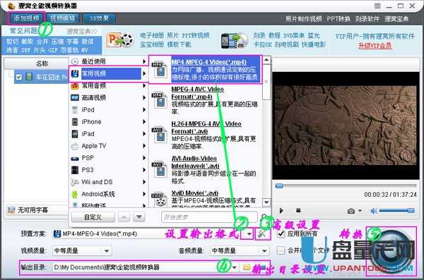Open the 最近使用 menu category
The width and height of the screenshot is (424, 280).
(x=108, y=61)
